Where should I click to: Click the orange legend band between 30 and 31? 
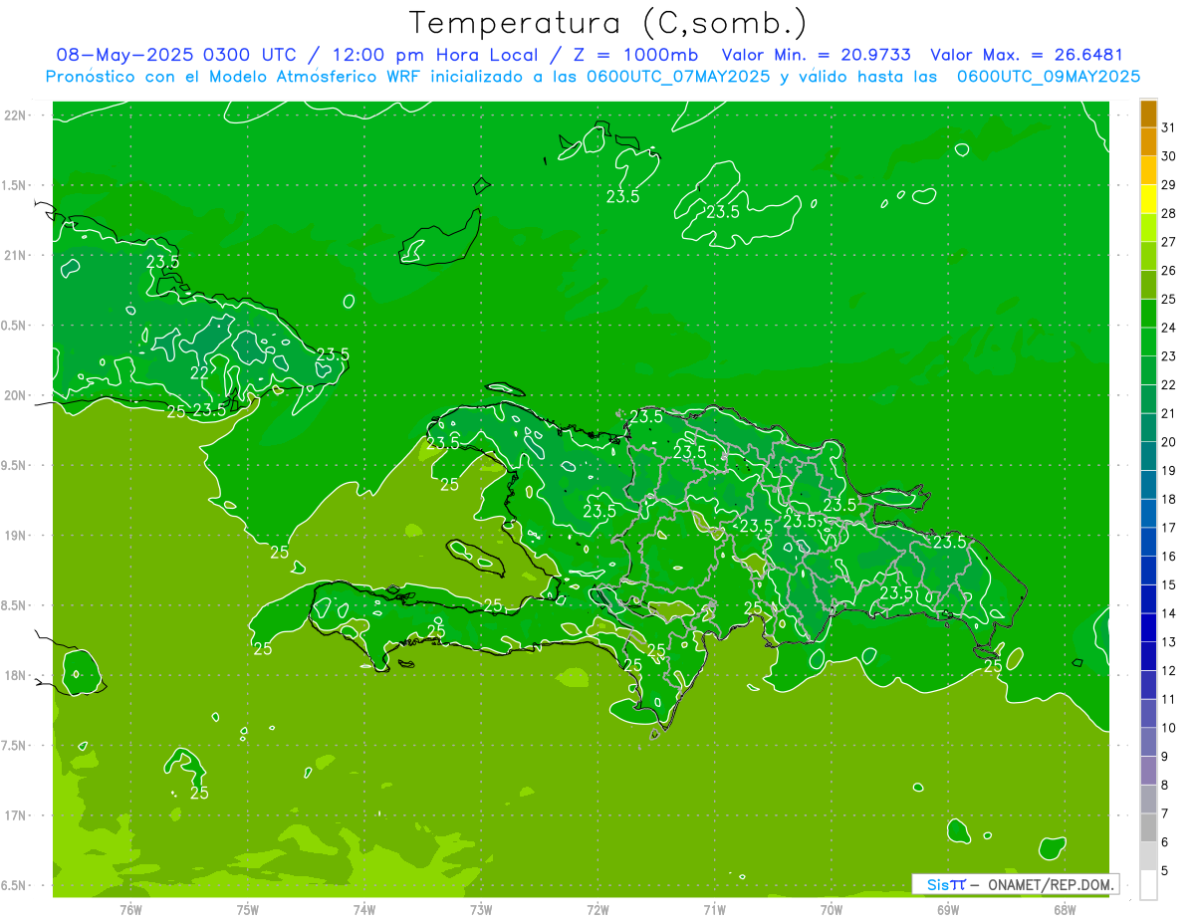(1148, 142)
